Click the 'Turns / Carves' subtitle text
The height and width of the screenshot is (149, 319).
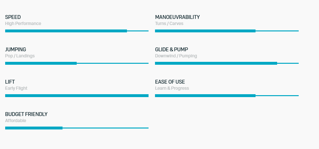tap(169, 23)
